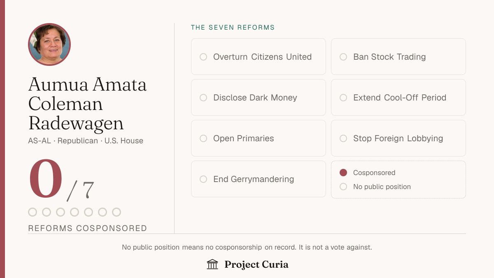494x278 pixels.
Task: Click the first empty score circle under 0/7
Action: tap(33, 212)
